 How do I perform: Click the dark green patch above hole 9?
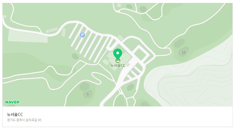(85, 87)
